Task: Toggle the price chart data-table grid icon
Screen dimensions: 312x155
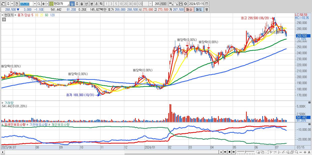Action: 4,20
